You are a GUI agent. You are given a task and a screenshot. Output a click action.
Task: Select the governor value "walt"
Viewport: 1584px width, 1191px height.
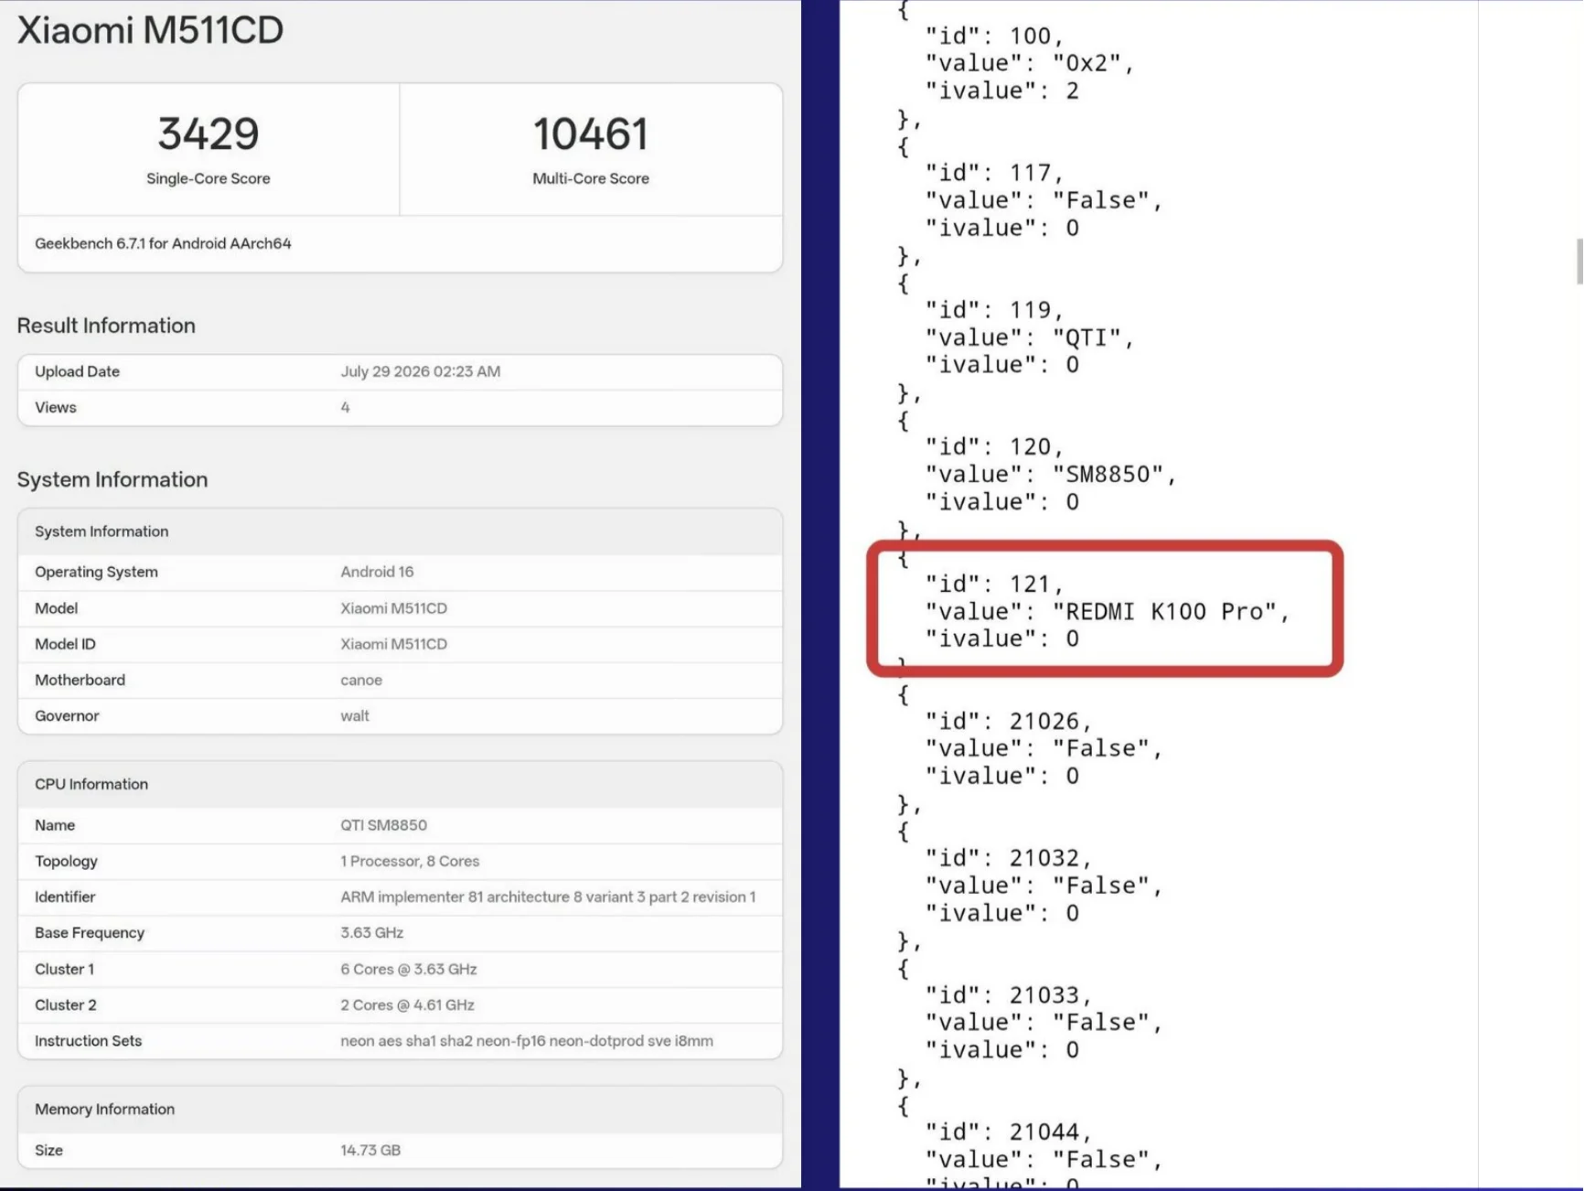point(355,715)
